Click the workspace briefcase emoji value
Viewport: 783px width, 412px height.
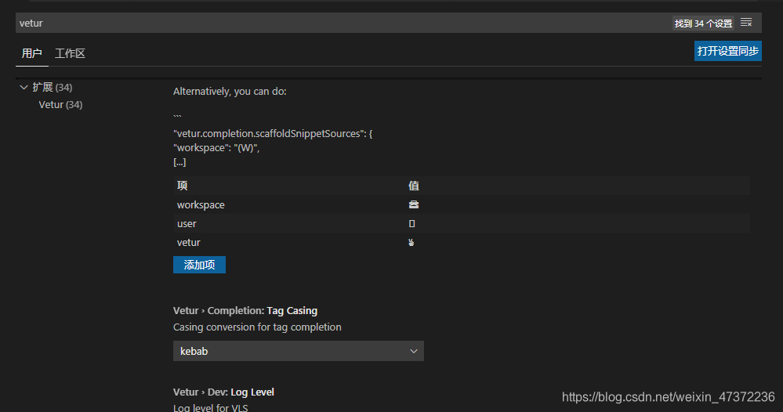pyautogui.click(x=414, y=204)
